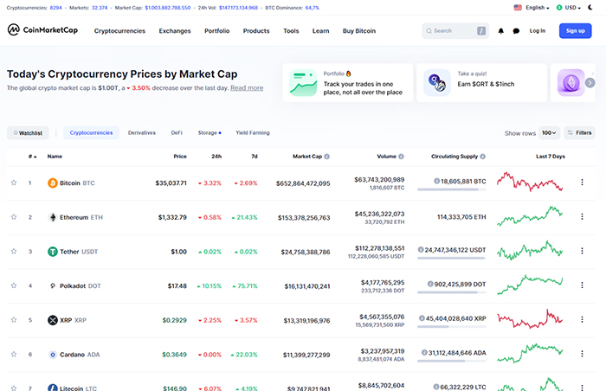Star Tether to add to watchlist

tap(14, 251)
